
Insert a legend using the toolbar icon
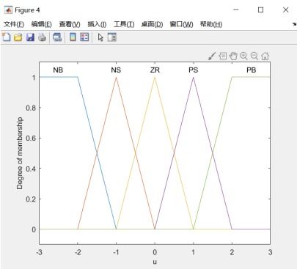pyautogui.click(x=84, y=37)
